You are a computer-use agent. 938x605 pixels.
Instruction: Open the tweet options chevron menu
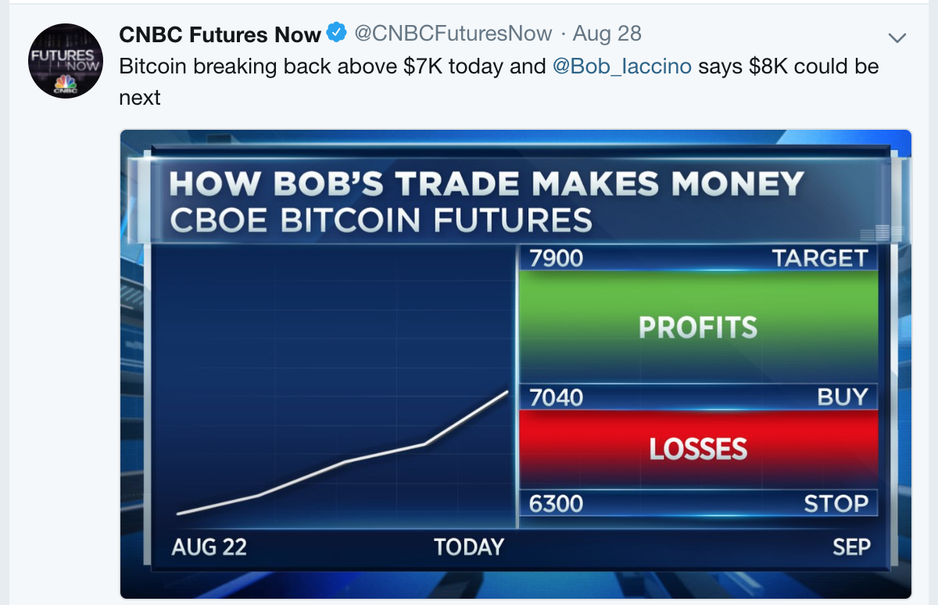coord(897,38)
